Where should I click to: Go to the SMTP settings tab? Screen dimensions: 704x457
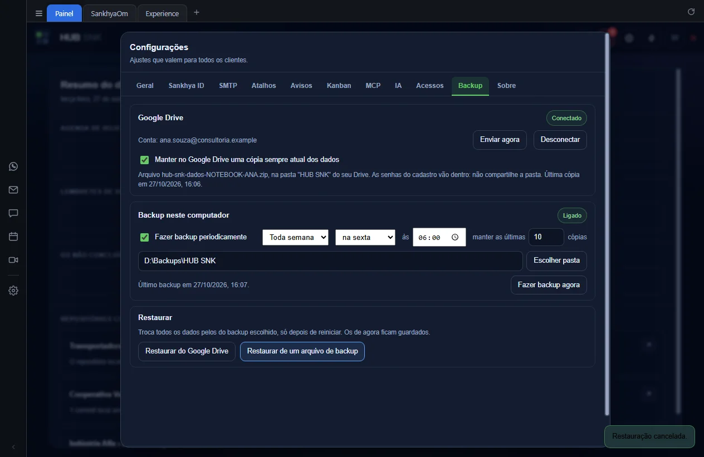(x=228, y=86)
